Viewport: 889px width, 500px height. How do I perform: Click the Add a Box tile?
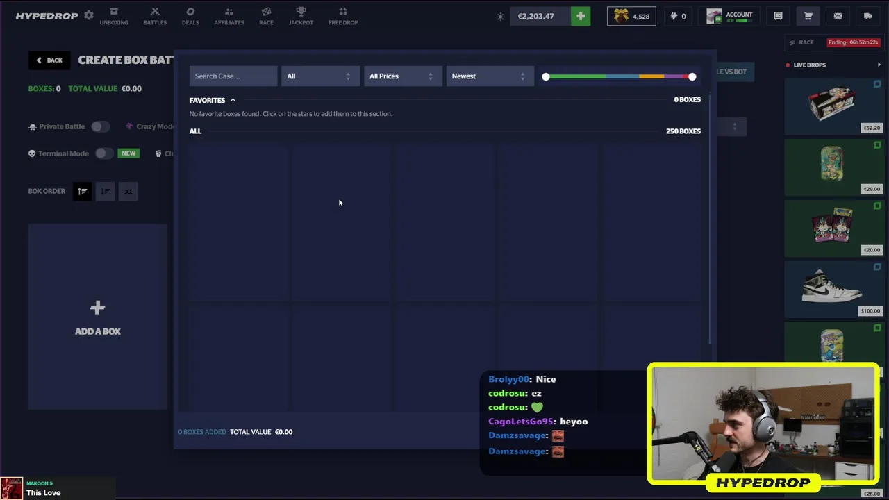click(98, 317)
